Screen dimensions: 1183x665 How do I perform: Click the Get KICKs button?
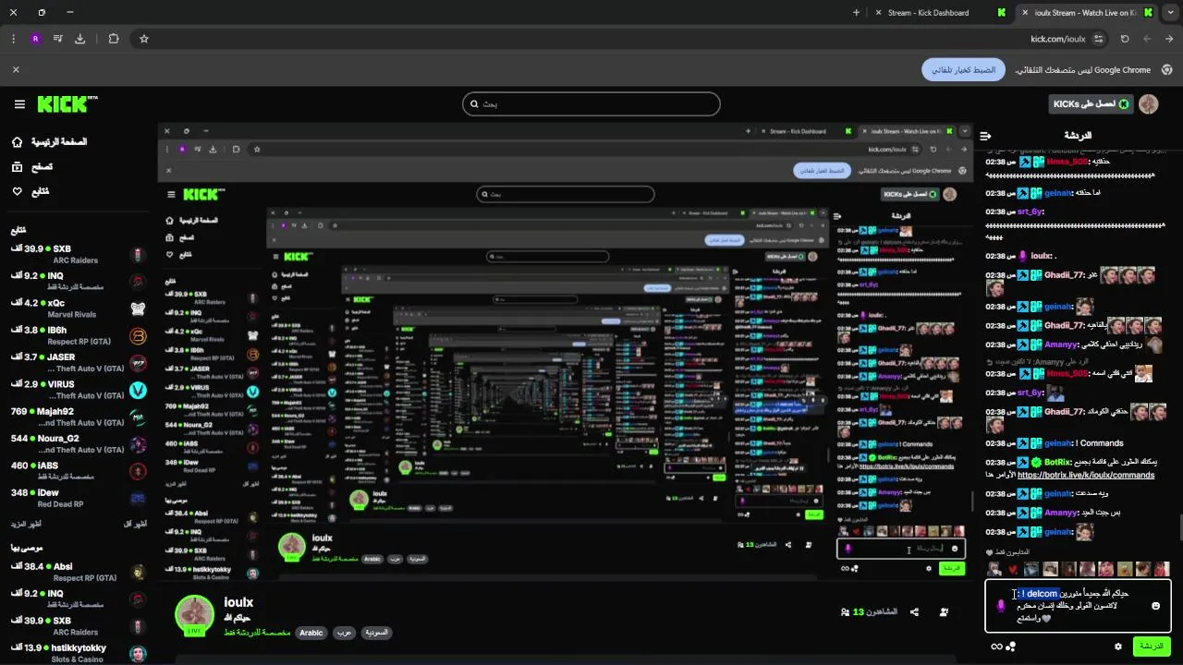[x=1092, y=104]
